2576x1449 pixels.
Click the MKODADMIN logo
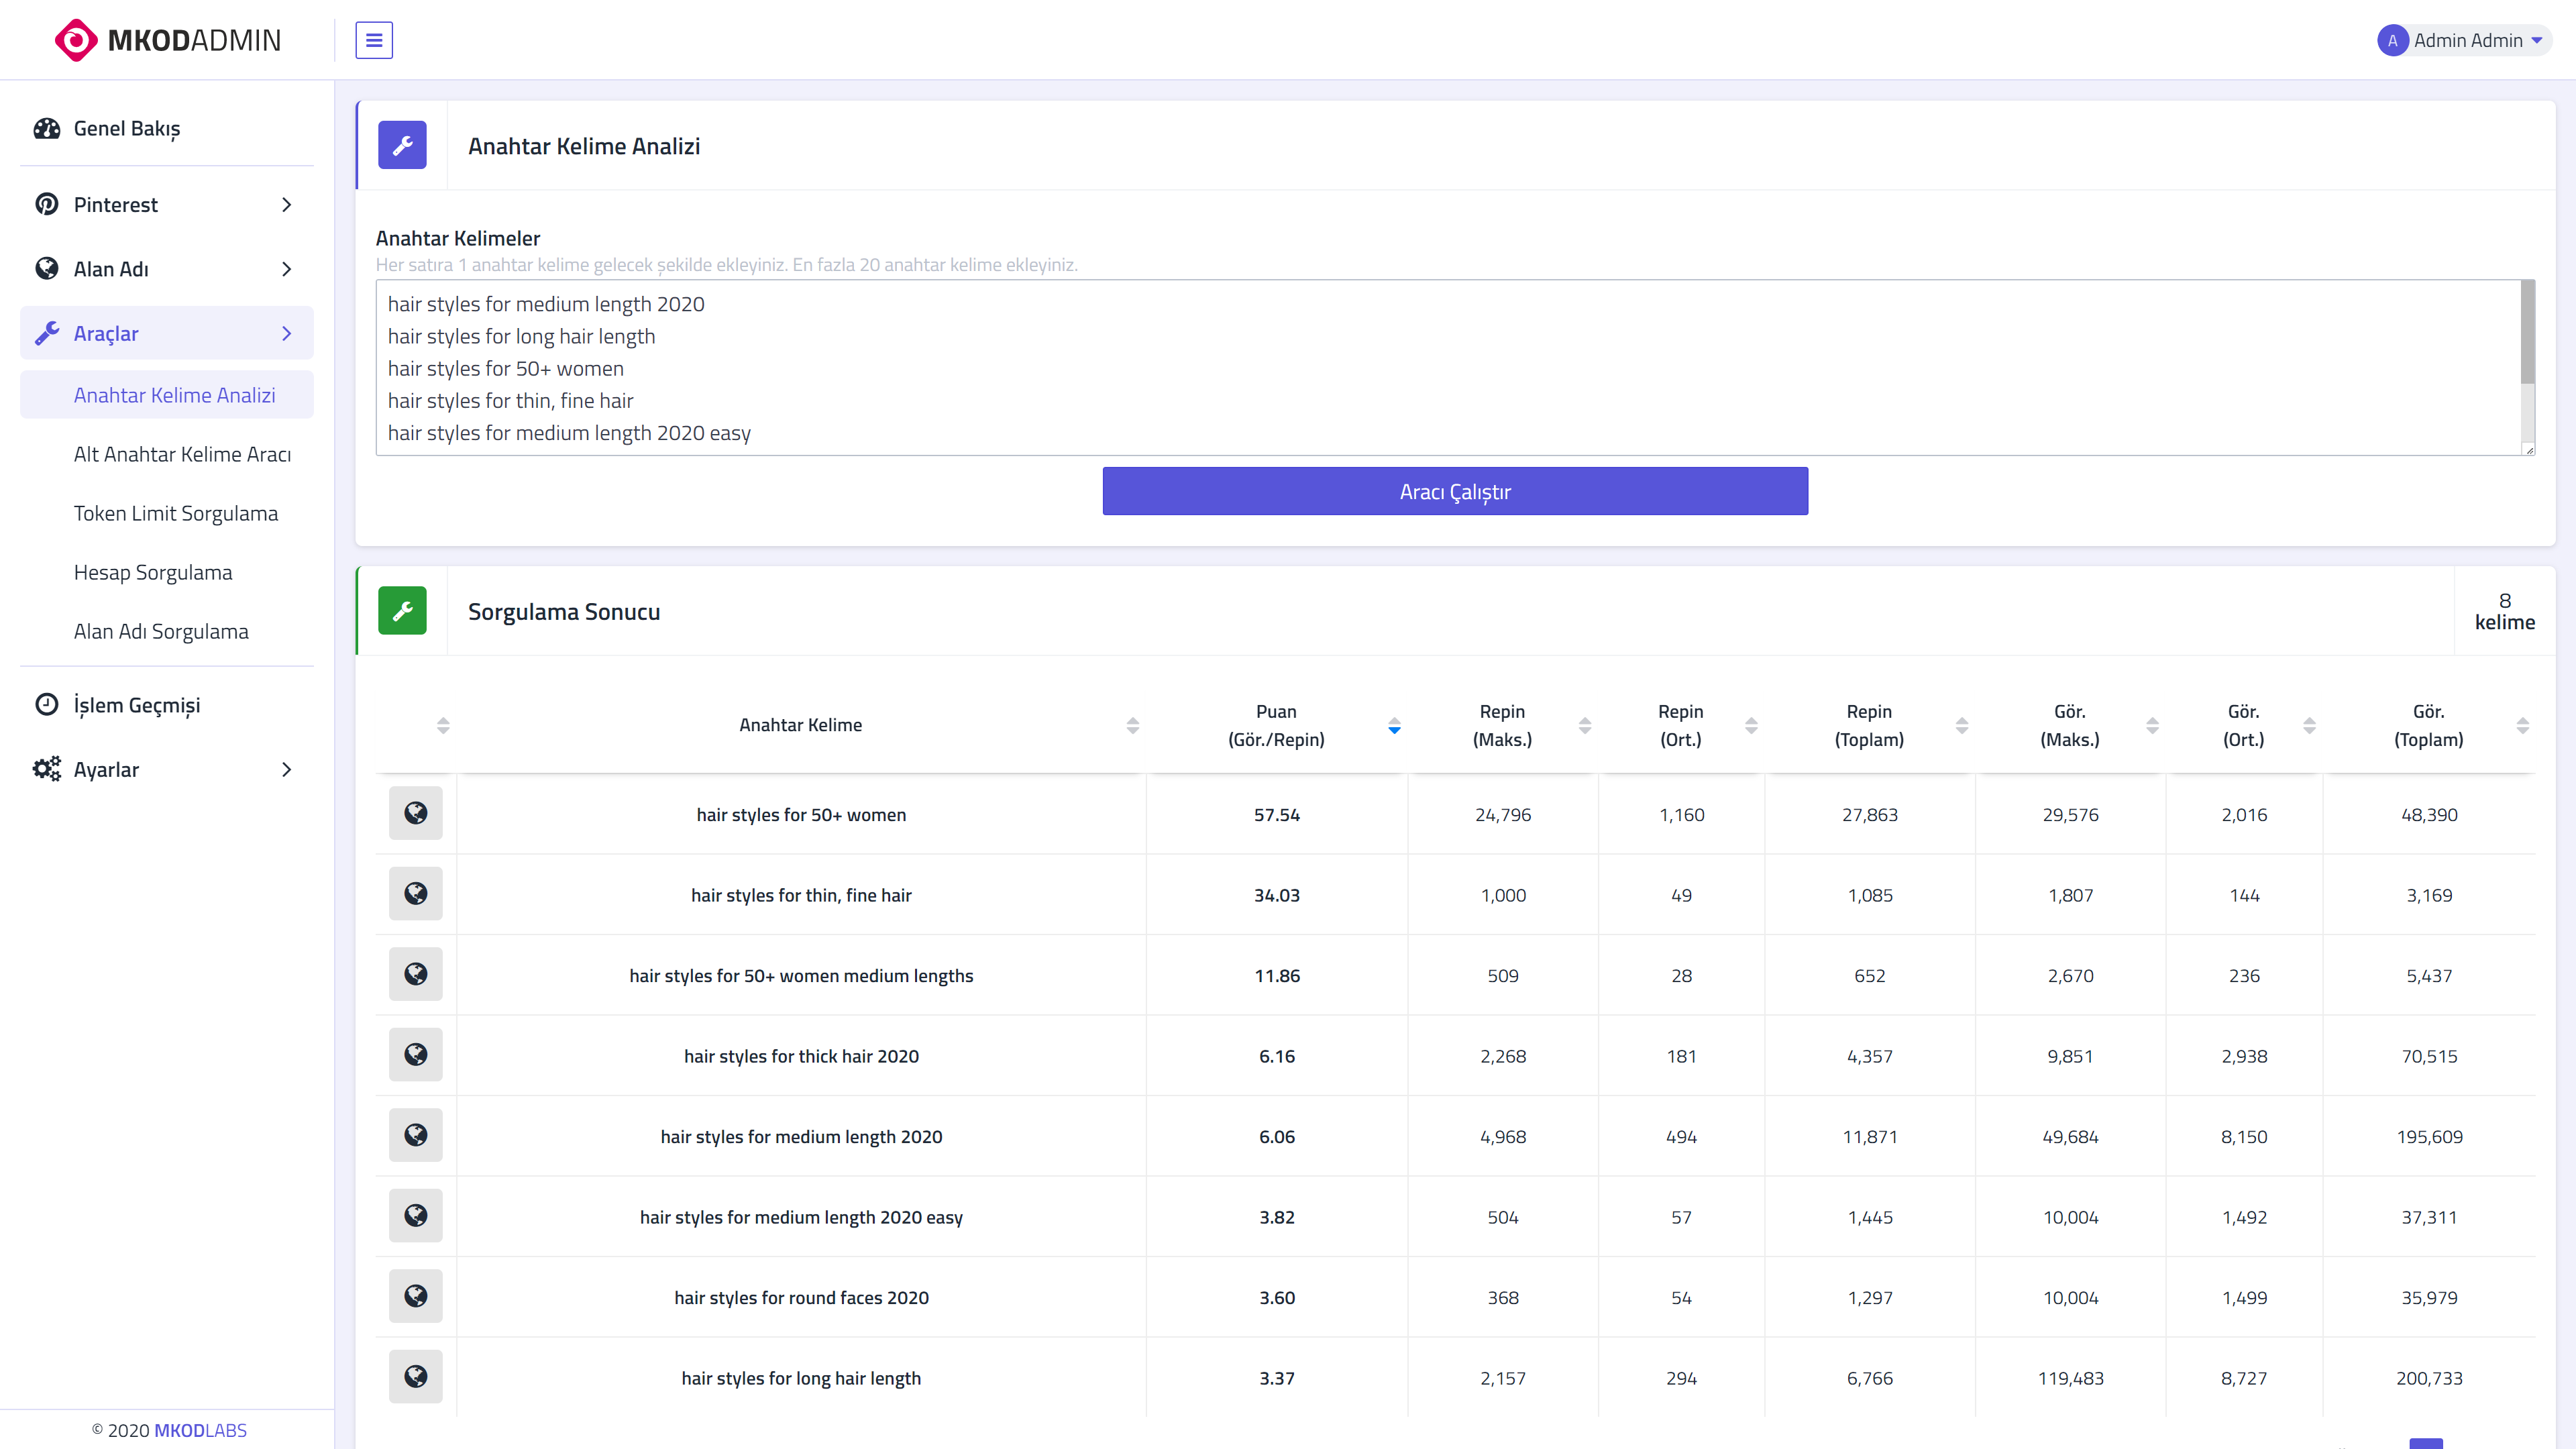(167, 40)
